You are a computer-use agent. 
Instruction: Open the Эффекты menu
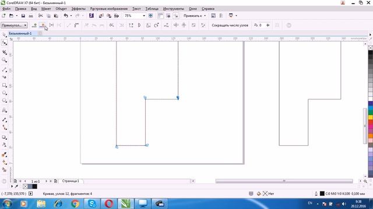(78, 9)
